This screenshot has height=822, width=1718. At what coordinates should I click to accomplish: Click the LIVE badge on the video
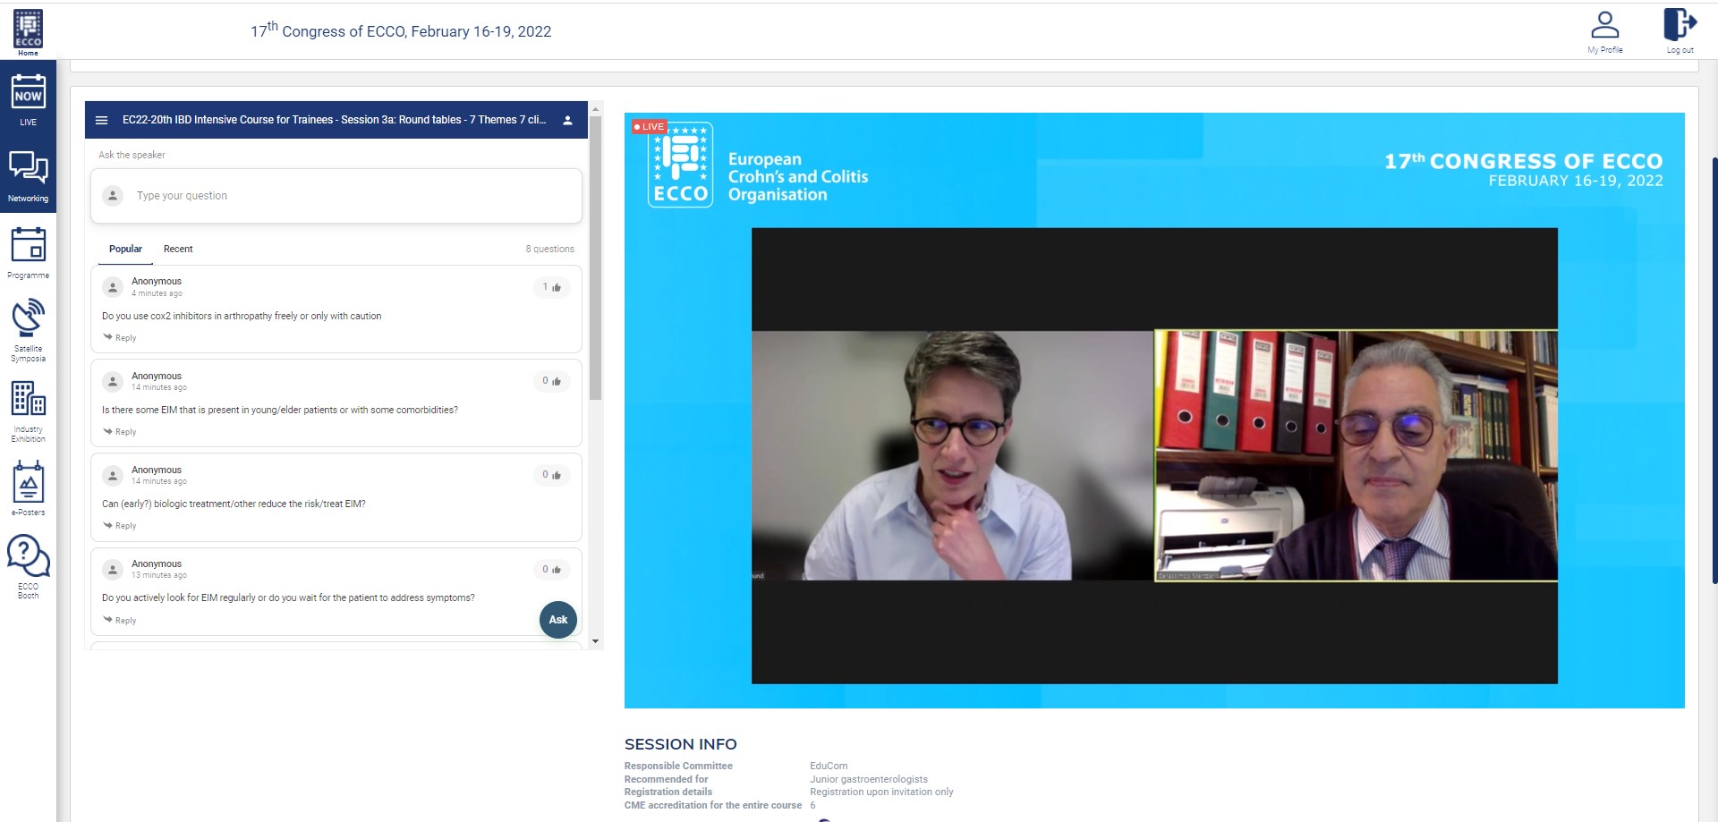649,127
